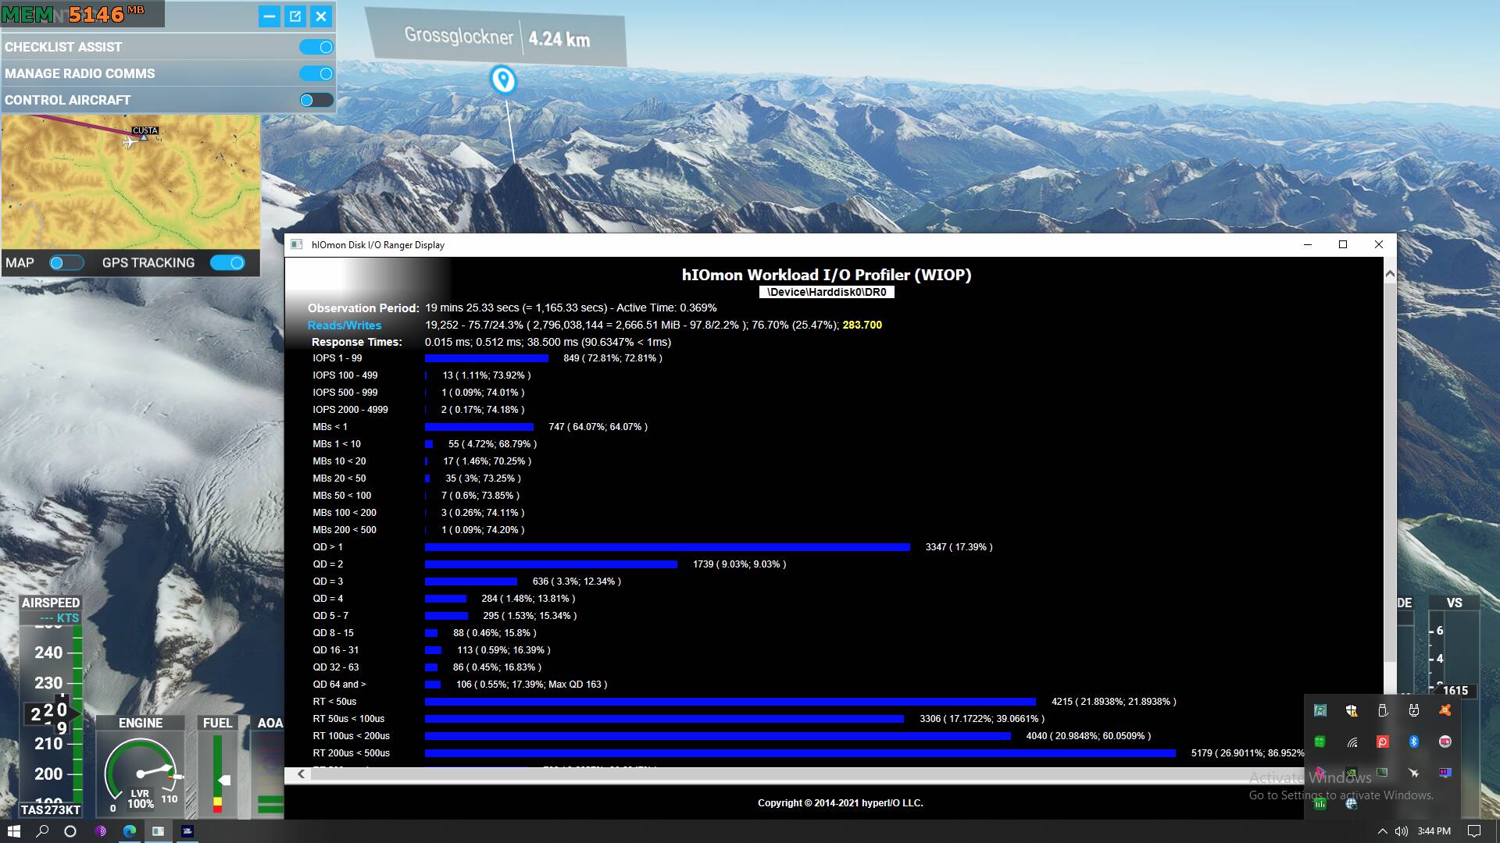1500x843 pixels.
Task: Enable Control Aircraft toggle
Action: coord(316,100)
